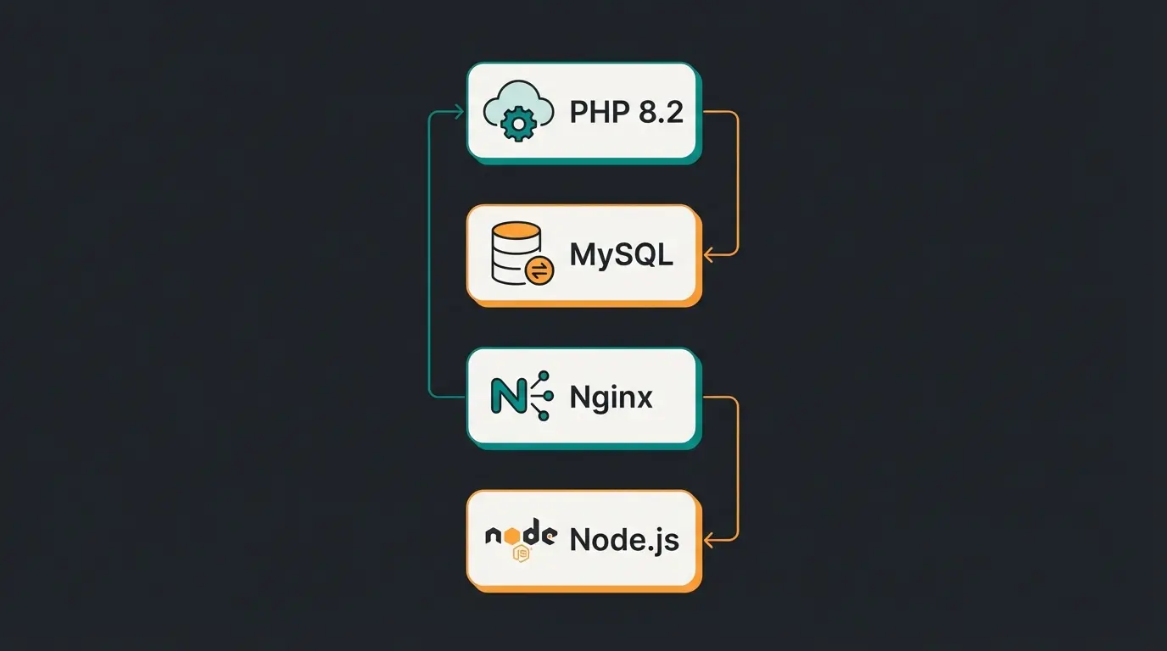Viewport: 1167px width, 651px height.
Task: Select the MySQL service card
Action: coord(583,254)
